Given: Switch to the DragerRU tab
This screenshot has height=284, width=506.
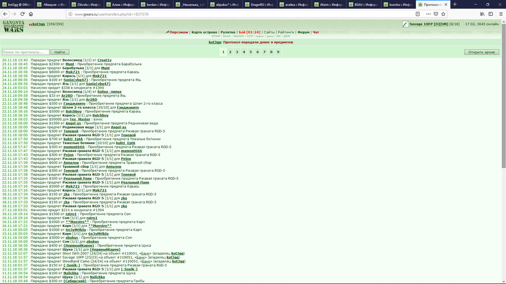Looking at the screenshot, I should click(259, 4).
